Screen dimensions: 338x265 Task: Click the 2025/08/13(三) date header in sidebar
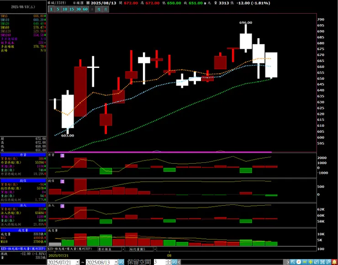tap(23, 7)
